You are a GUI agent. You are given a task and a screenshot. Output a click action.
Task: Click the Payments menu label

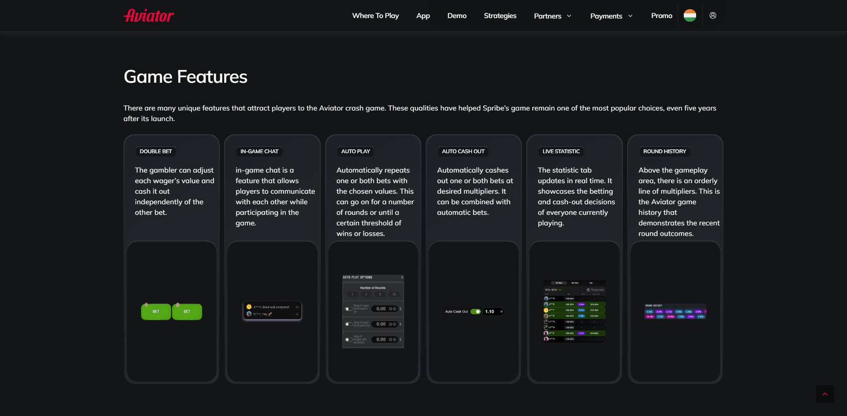(606, 16)
